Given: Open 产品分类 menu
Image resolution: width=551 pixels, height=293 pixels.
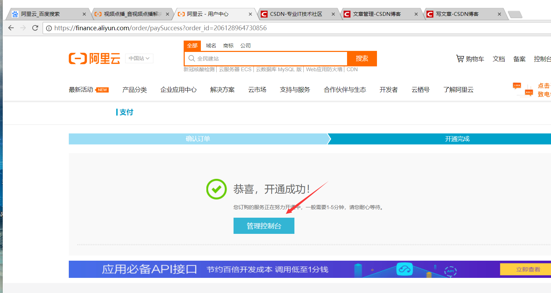Looking at the screenshot, I should point(134,90).
